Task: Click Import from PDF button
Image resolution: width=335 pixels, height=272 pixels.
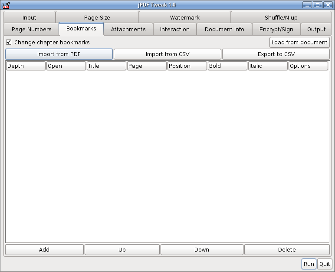Action: click(x=59, y=54)
